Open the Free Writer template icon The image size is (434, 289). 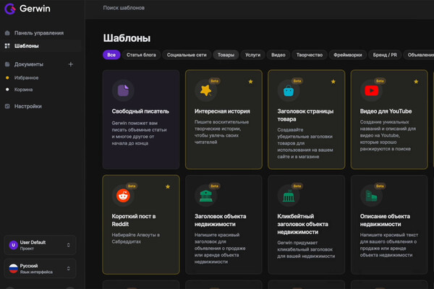pos(122,90)
